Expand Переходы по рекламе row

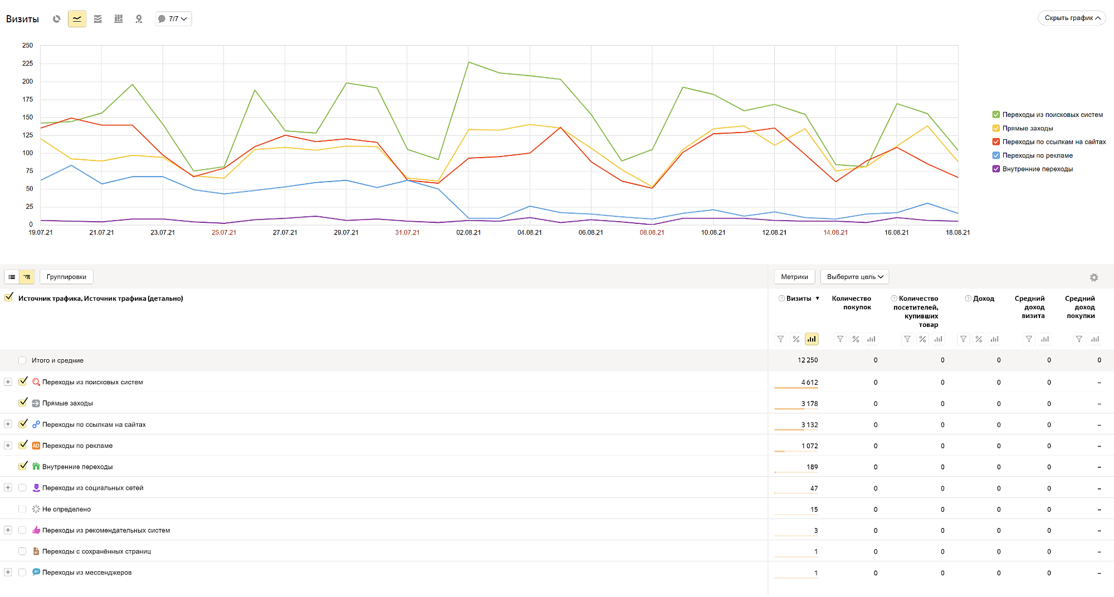click(8, 446)
